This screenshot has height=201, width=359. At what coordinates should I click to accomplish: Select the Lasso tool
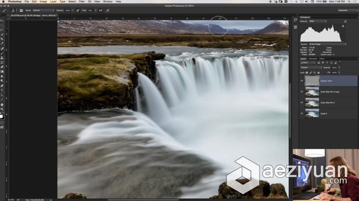tap(2, 30)
